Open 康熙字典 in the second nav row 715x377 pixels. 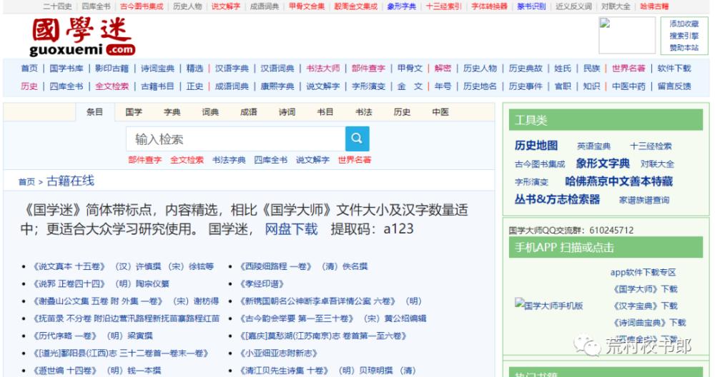pos(277,86)
